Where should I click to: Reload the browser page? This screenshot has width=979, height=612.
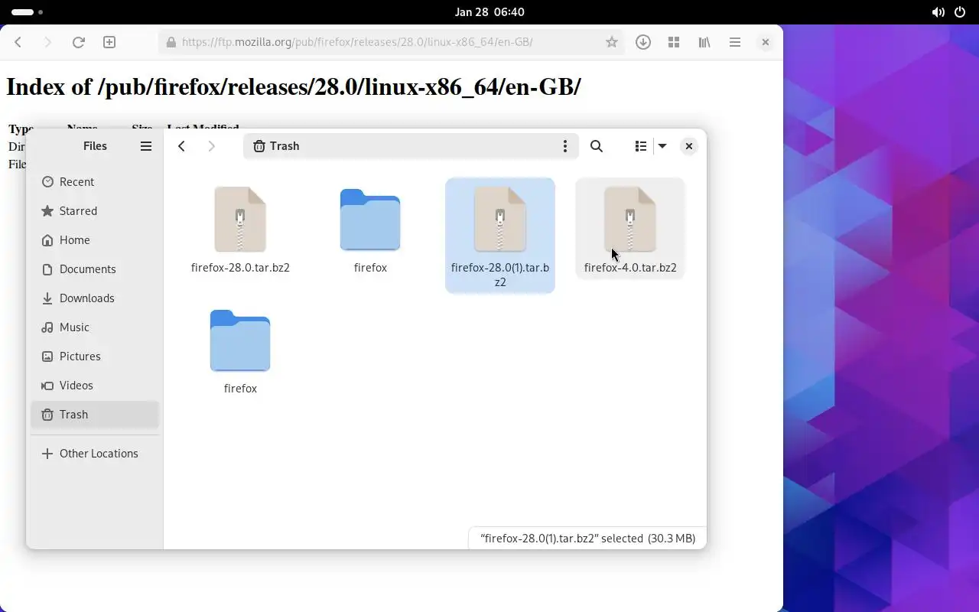[78, 42]
